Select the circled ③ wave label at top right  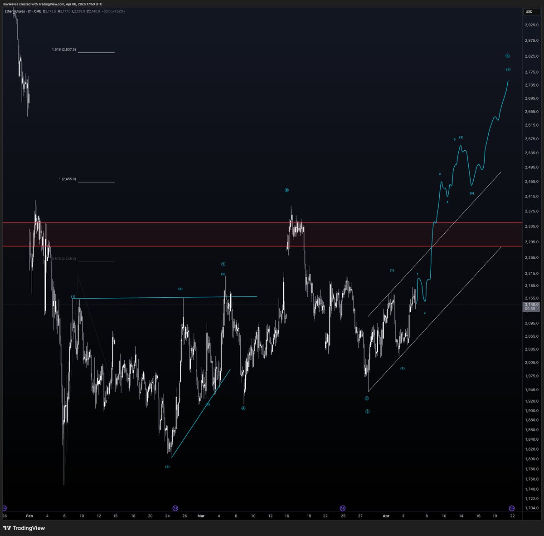tap(508, 56)
